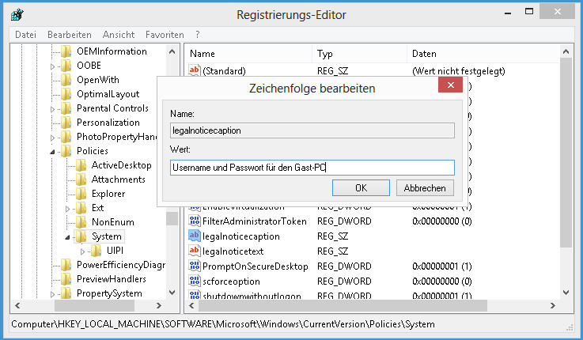Select the OOBE folder icon
The width and height of the screenshot is (583, 340).
66,66
